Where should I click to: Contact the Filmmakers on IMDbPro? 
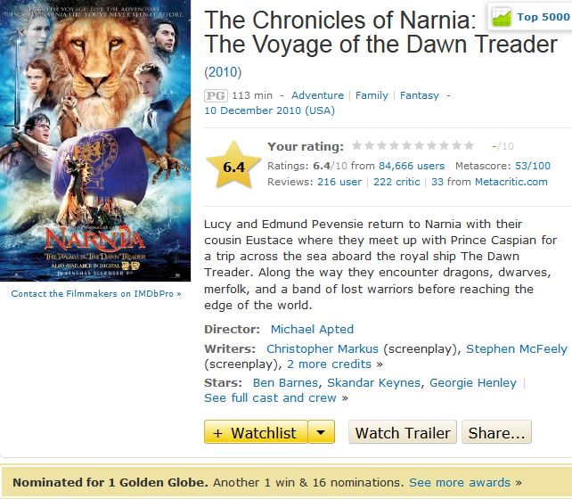(x=96, y=293)
